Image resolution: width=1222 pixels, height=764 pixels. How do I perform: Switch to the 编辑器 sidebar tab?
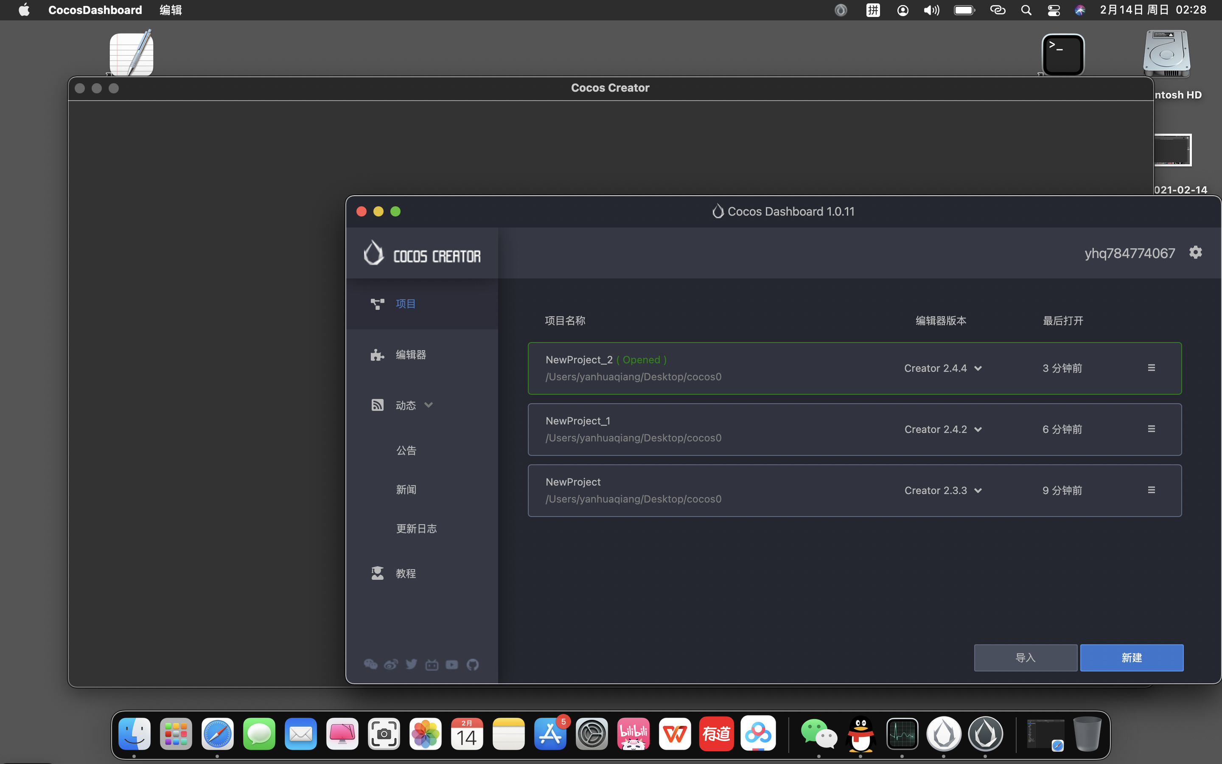(411, 355)
